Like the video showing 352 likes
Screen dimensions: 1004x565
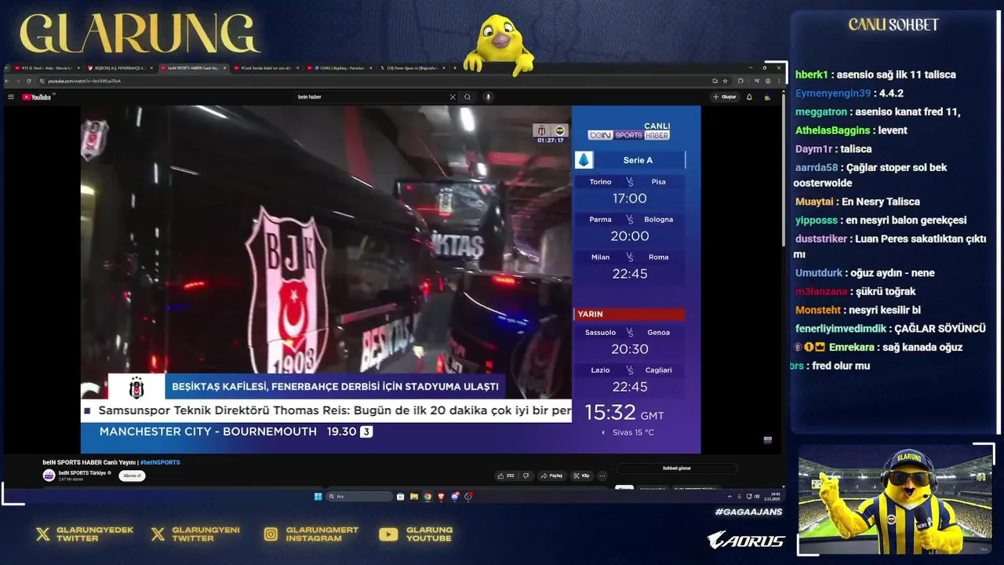506,476
